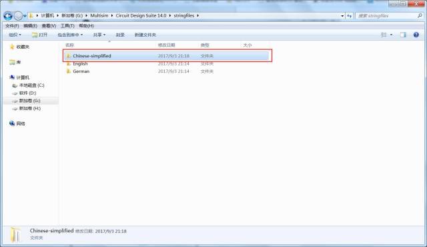The height and width of the screenshot is (247, 427).
Task: Open the 组织 toolbar dropdown
Action: [x=15, y=35]
